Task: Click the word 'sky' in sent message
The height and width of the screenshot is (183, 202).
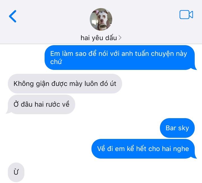Action: coord(183,128)
